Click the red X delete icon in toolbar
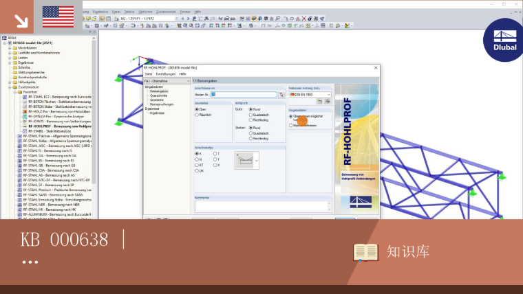The width and height of the screenshot is (523, 294). pyautogui.click(x=304, y=19)
